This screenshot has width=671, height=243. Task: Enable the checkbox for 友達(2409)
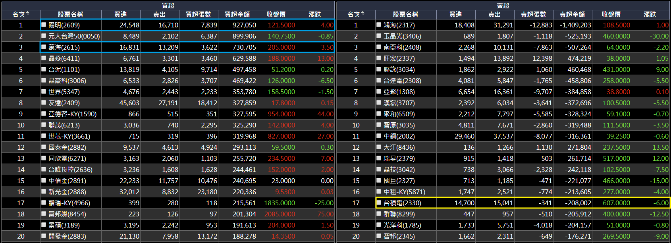tap(44, 102)
